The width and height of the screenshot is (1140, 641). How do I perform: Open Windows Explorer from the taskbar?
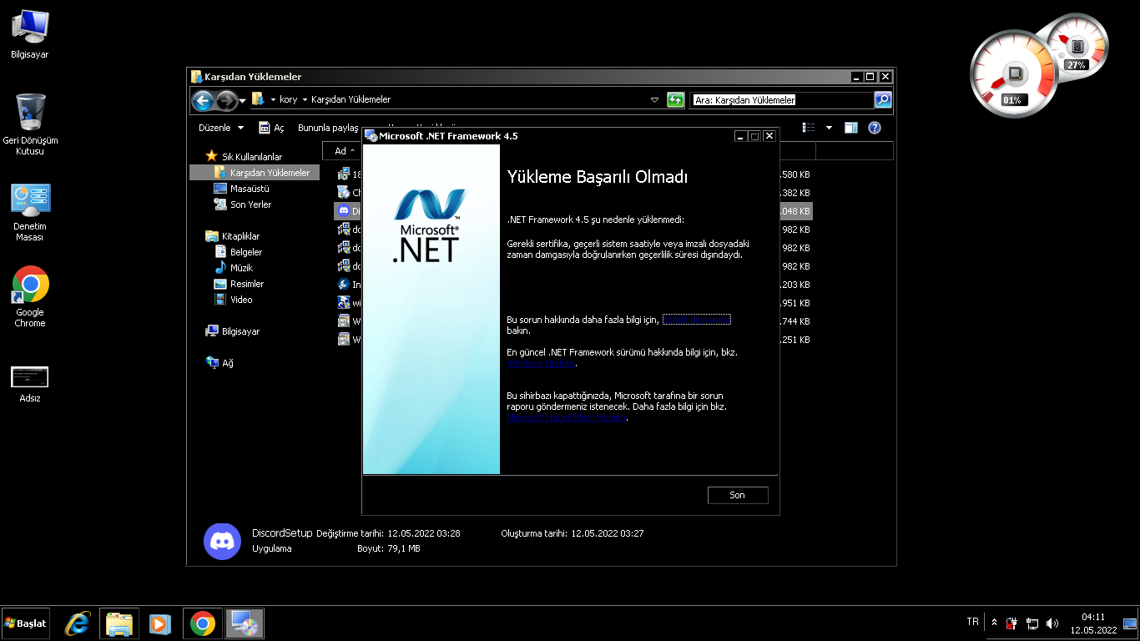[119, 623]
